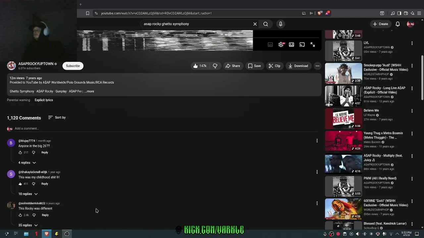This screenshot has width=424, height=238.
Task: Dislike the Ghetto Symphony video
Action: click(x=215, y=66)
